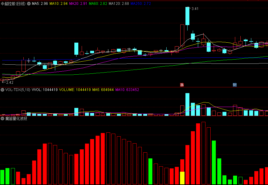Select the yellow bar in the wave indicator
The image size is (268, 185).
(x=182, y=178)
